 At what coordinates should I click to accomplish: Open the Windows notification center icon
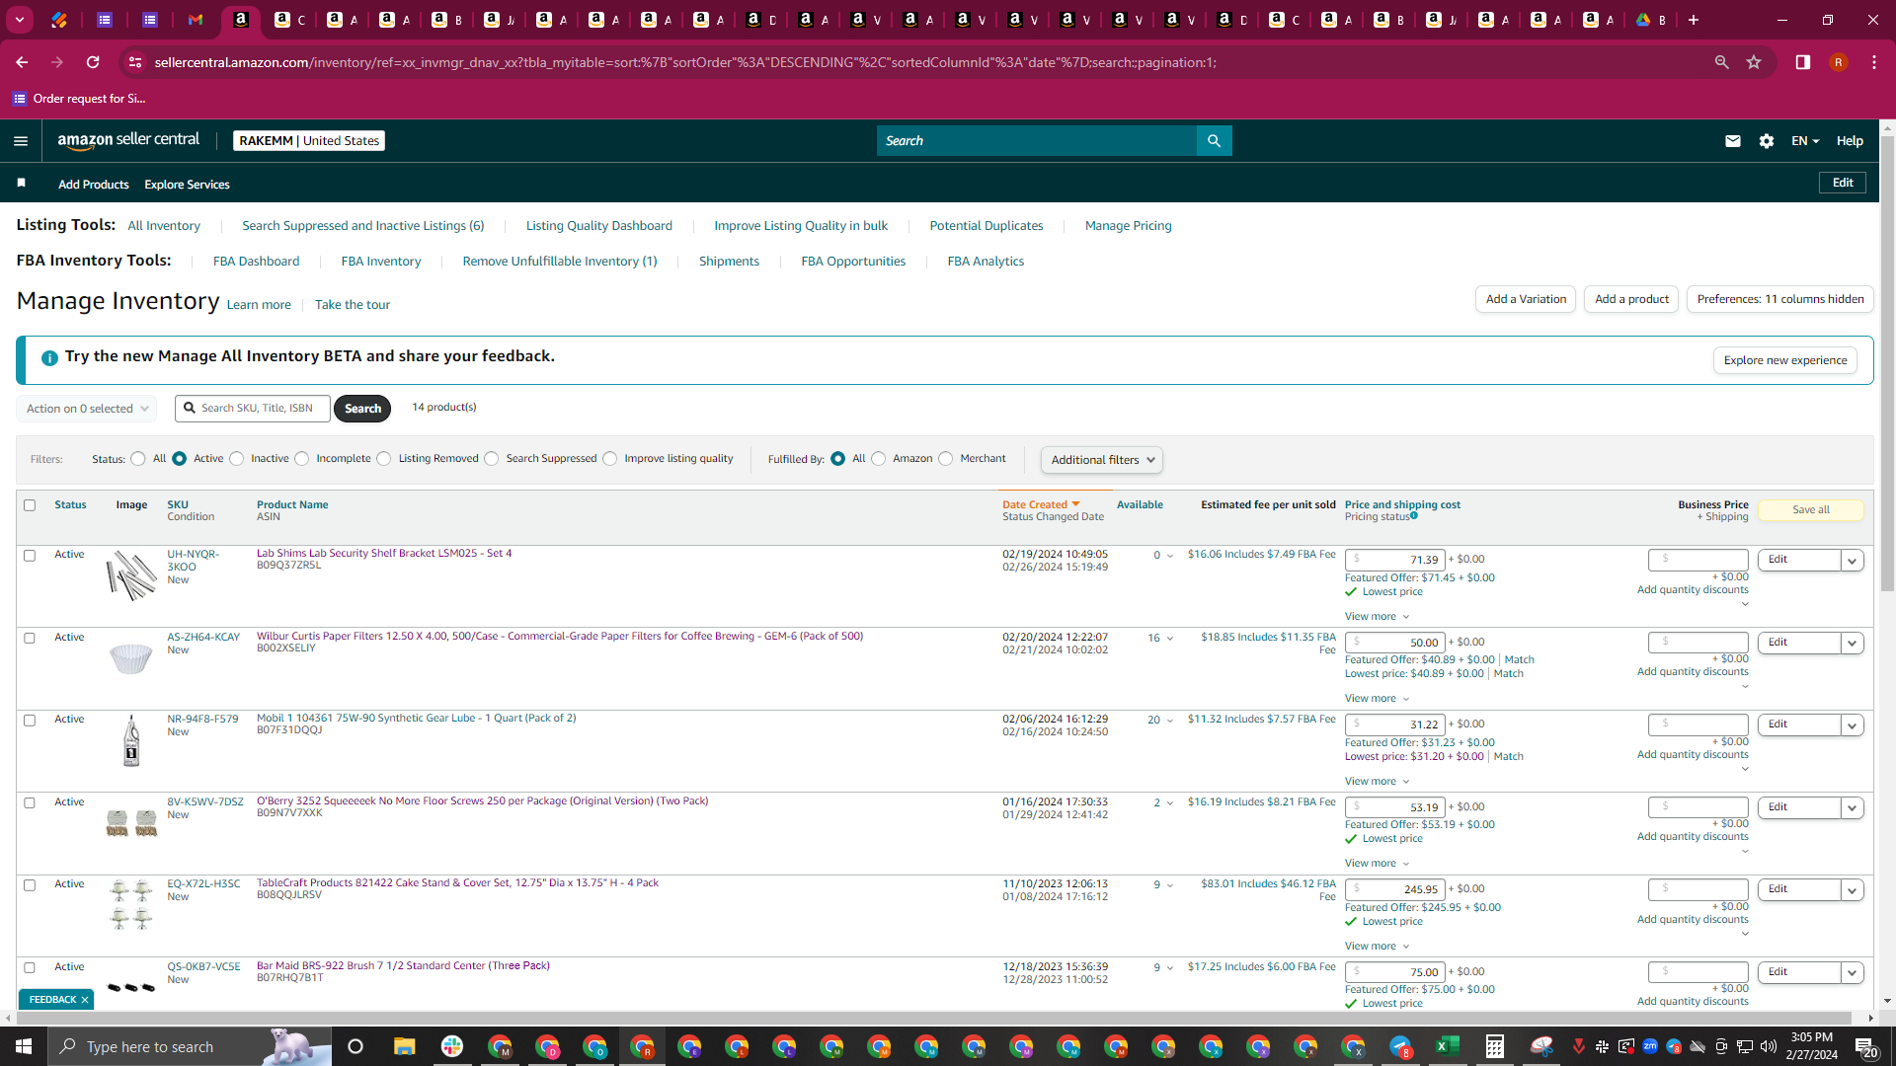coord(1865,1046)
